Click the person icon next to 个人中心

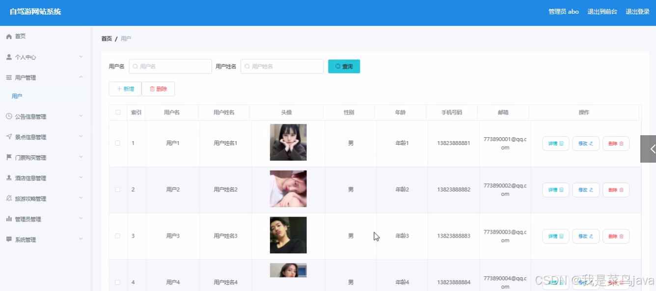coord(9,57)
